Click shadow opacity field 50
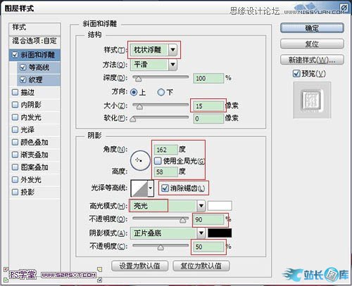Image resolution: width=352 pixels, height=286 pixels. pos(208,247)
